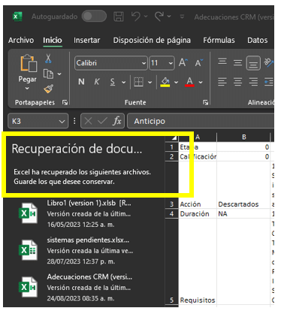This screenshot has width=281, height=311.
Task: Open Insert Function fx button
Action: click(x=117, y=121)
